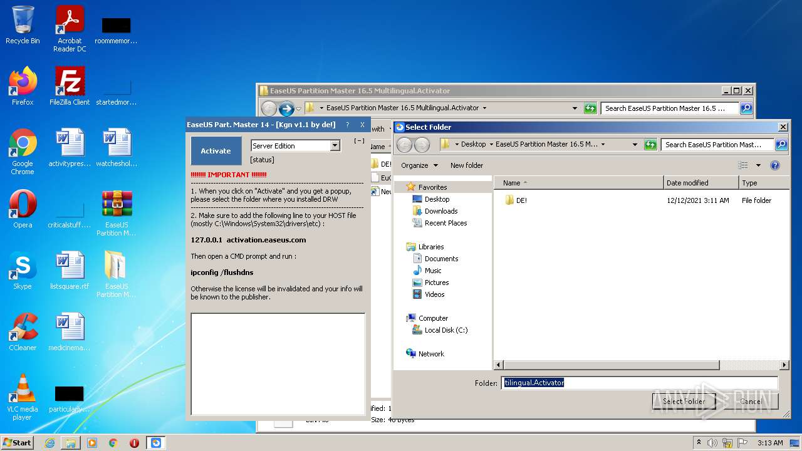Select Pictures library

coord(431,283)
